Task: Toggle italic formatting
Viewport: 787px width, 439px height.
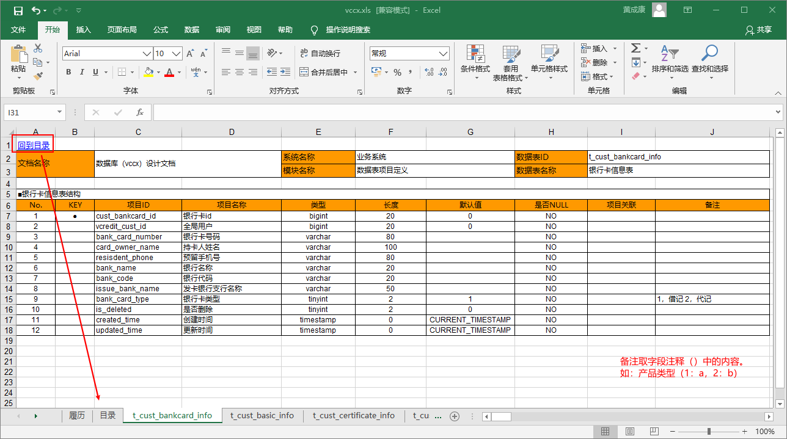Action: [x=81, y=72]
